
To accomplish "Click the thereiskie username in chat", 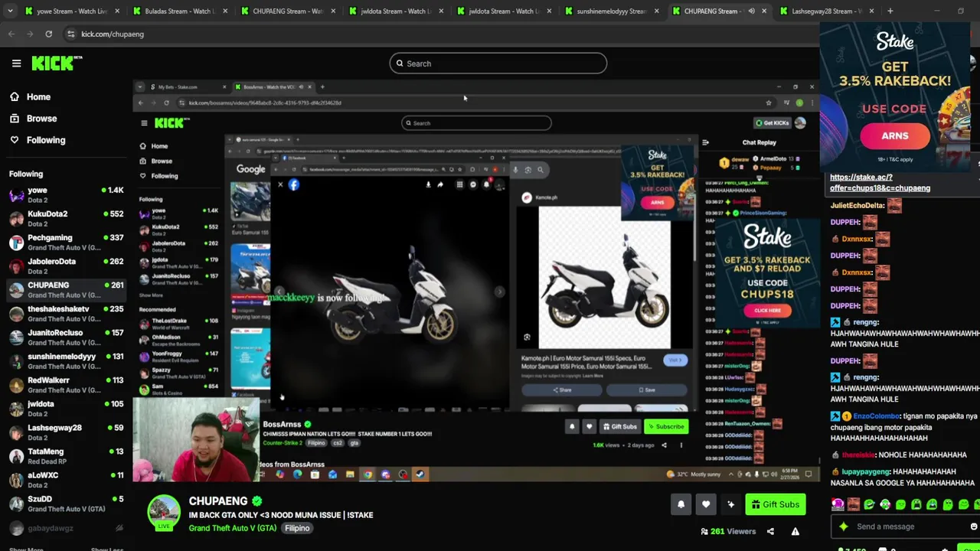I will click(858, 455).
